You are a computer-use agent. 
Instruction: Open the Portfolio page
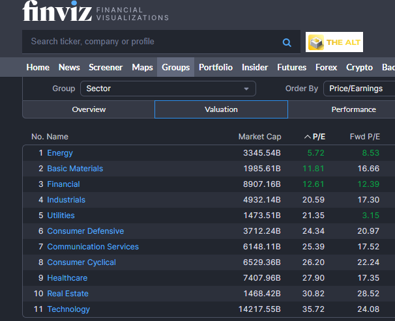click(x=216, y=67)
